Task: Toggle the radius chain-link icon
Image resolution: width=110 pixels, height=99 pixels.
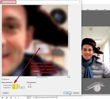Action: coord(19,86)
